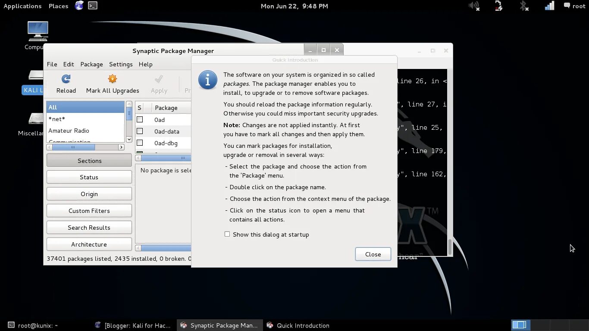The width and height of the screenshot is (589, 331).
Task: Mark the 0ad-dbg package status checkbox
Action: pos(140,143)
